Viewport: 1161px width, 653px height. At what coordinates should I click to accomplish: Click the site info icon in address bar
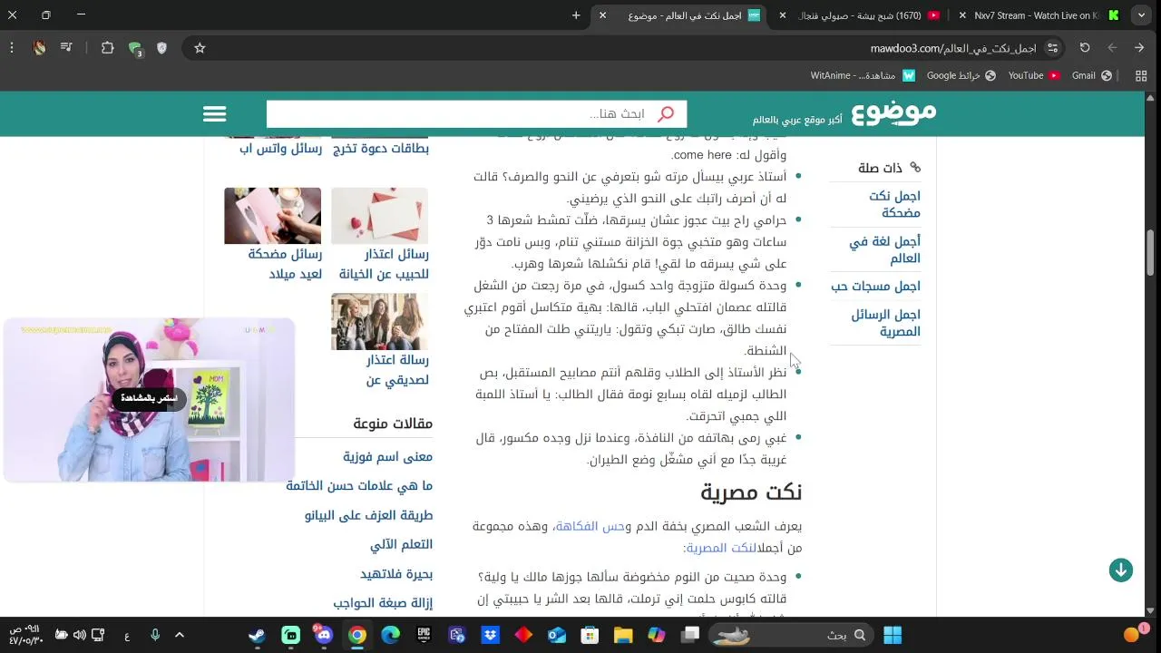tap(1053, 48)
